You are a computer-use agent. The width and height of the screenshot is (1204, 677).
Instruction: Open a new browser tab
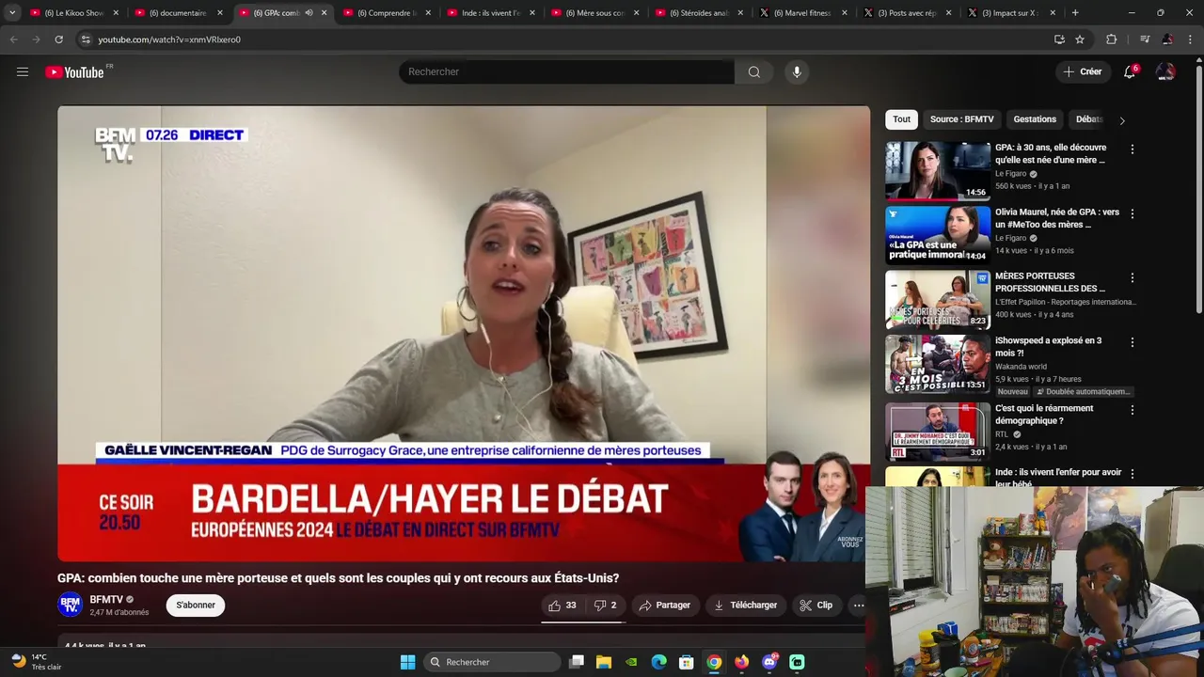1075,13
